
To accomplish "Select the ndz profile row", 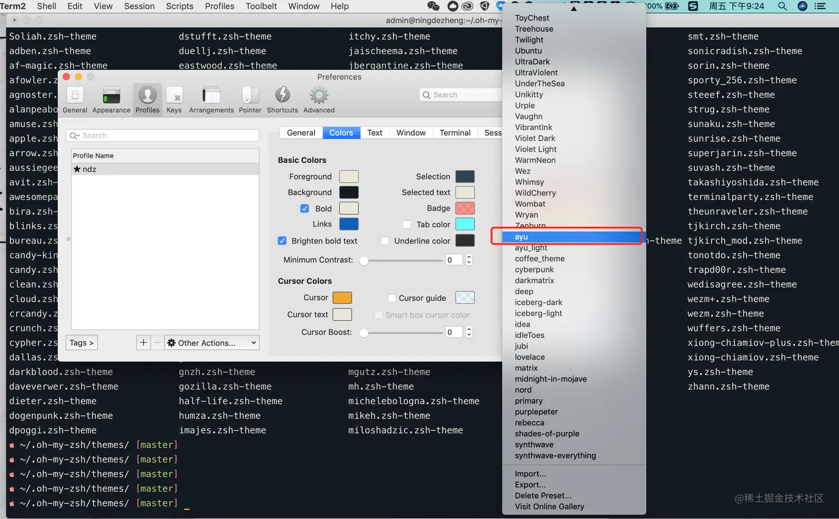I will coord(165,169).
